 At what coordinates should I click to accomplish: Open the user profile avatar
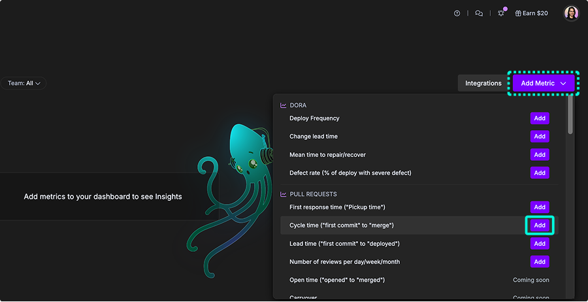[x=572, y=13]
